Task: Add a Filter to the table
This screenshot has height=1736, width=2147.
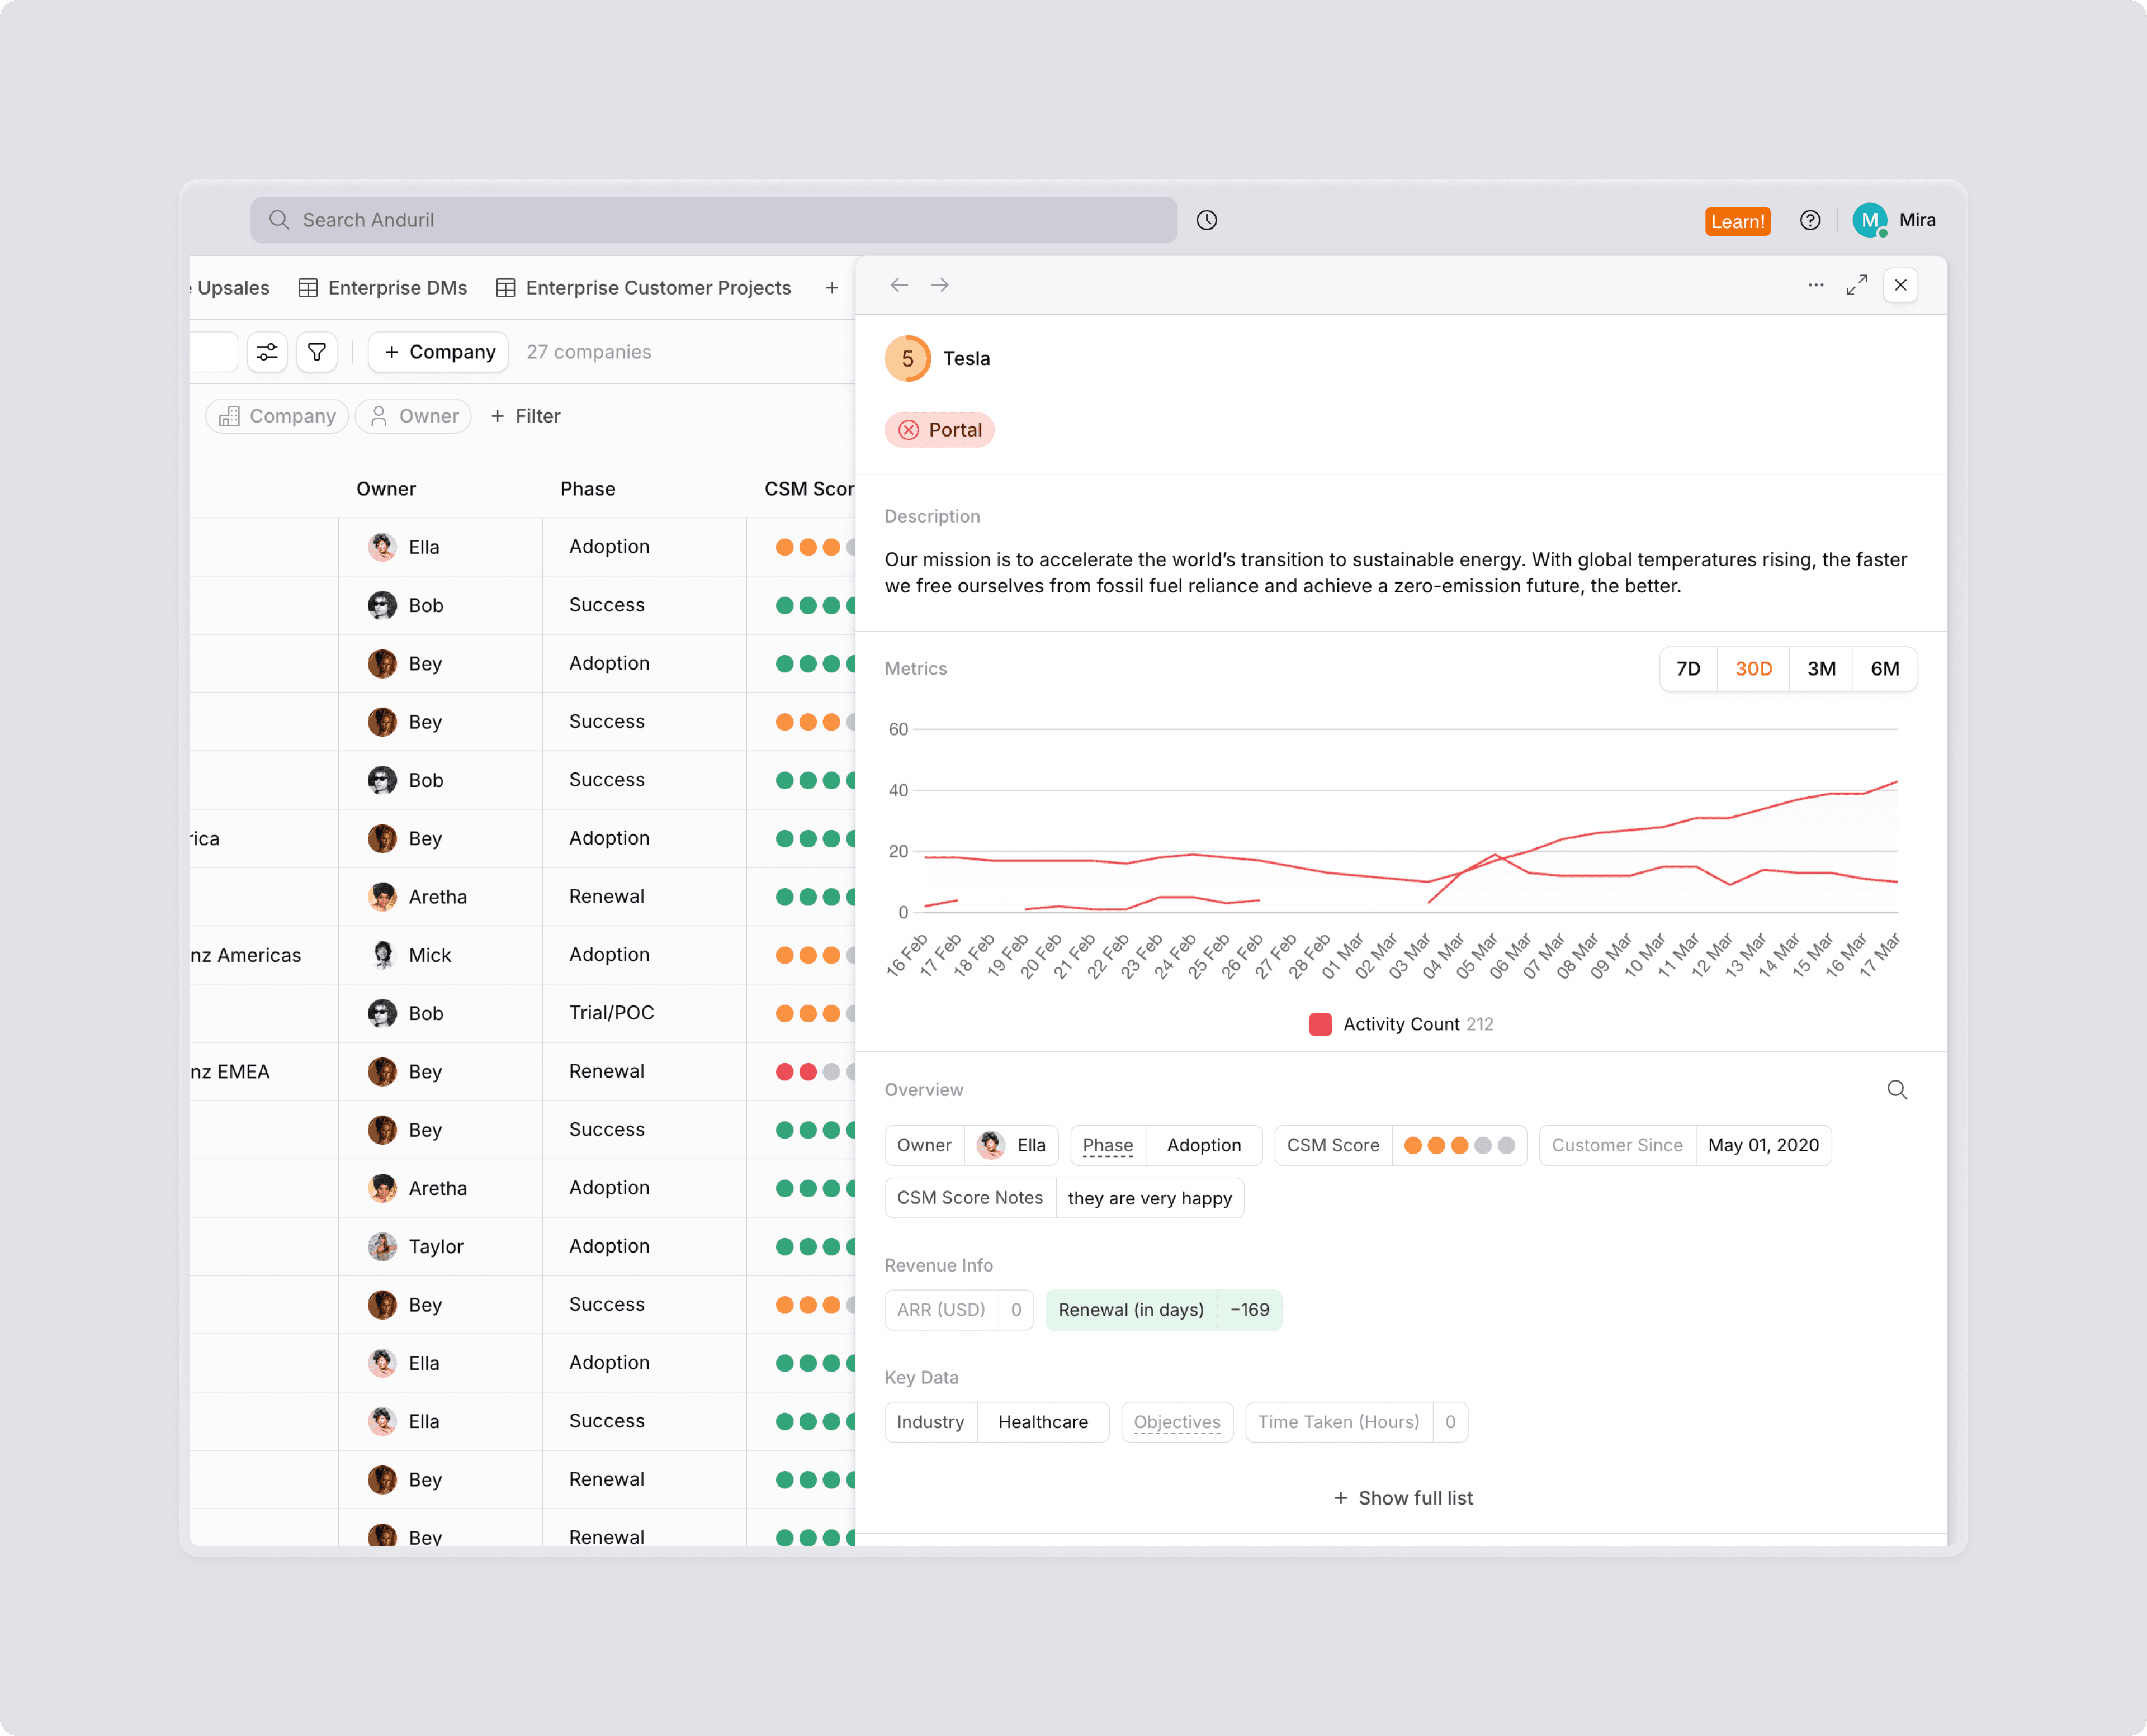Action: (x=525, y=416)
